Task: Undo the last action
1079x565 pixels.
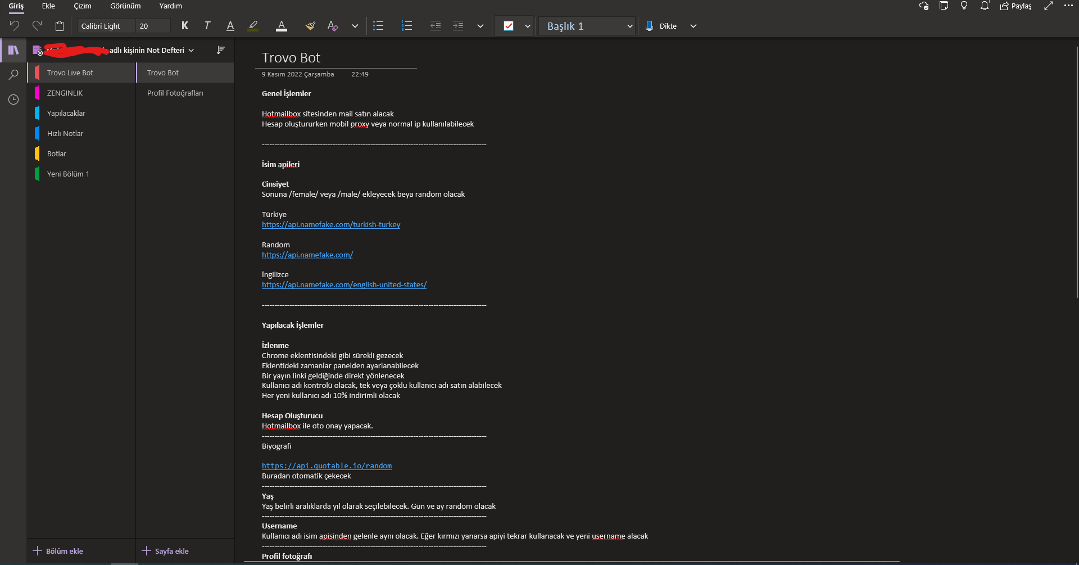Action: click(x=15, y=26)
